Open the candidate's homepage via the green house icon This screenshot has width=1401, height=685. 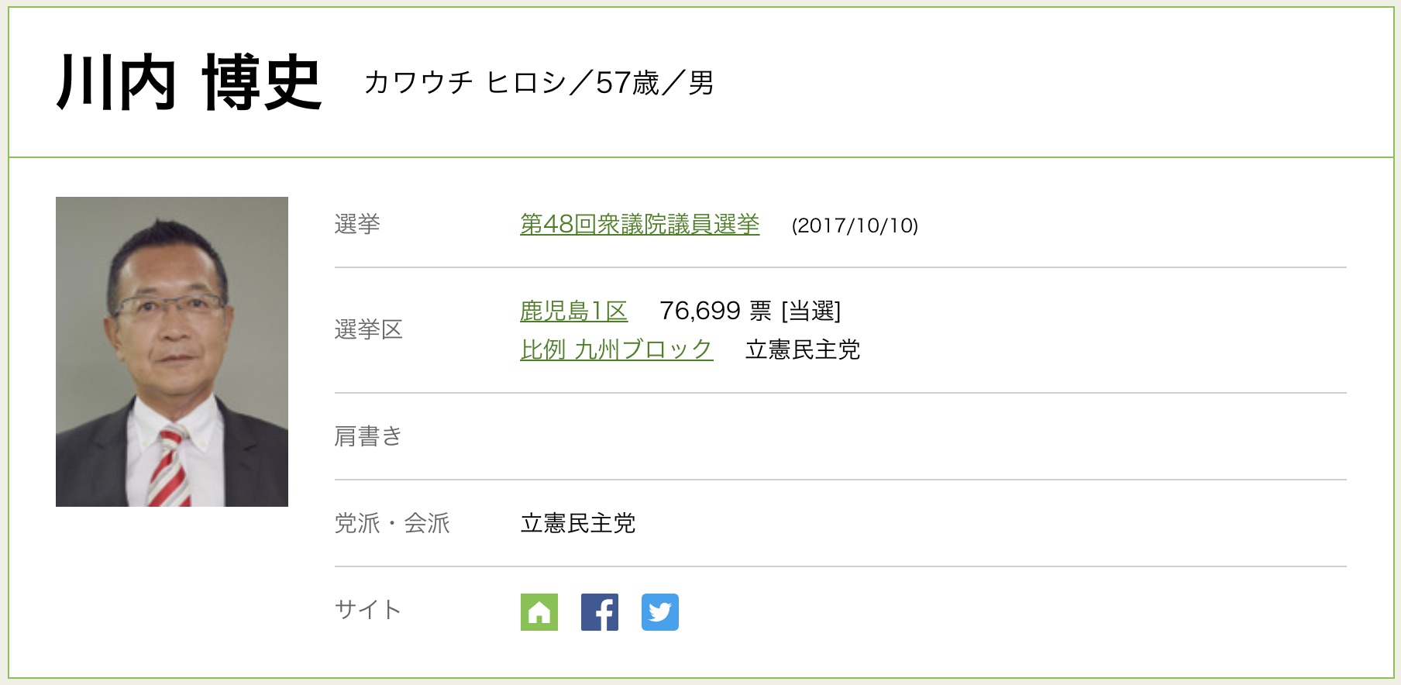pos(539,612)
